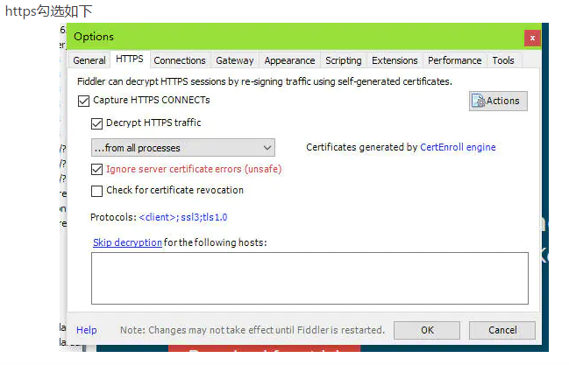Open the Help link
The height and width of the screenshot is (365, 569).
(87, 330)
